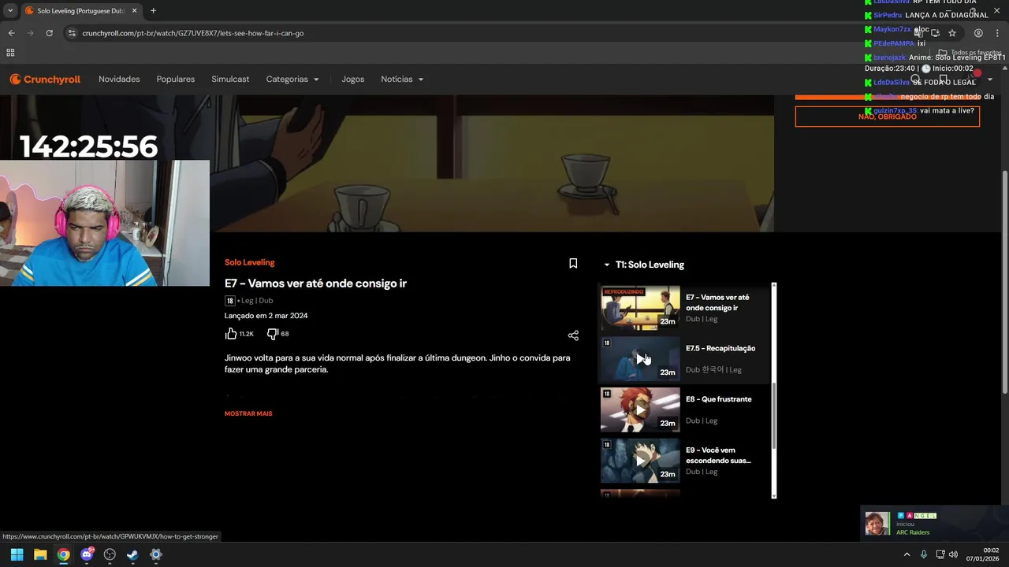1009x567 pixels.
Task: Open E8 Que frustrante thumbnail
Action: pyautogui.click(x=640, y=409)
